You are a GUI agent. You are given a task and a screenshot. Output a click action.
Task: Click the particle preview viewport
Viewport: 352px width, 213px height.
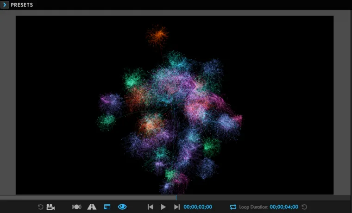point(175,105)
